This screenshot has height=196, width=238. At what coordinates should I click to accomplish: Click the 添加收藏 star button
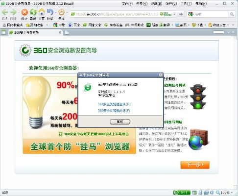[x=35, y=25]
